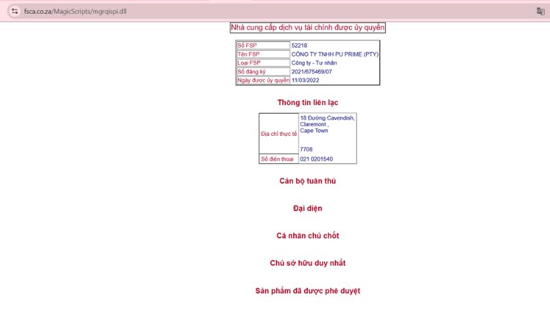Click the translate page icon

click(541, 11)
